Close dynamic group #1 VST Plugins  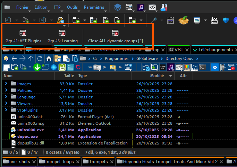click(x=23, y=36)
